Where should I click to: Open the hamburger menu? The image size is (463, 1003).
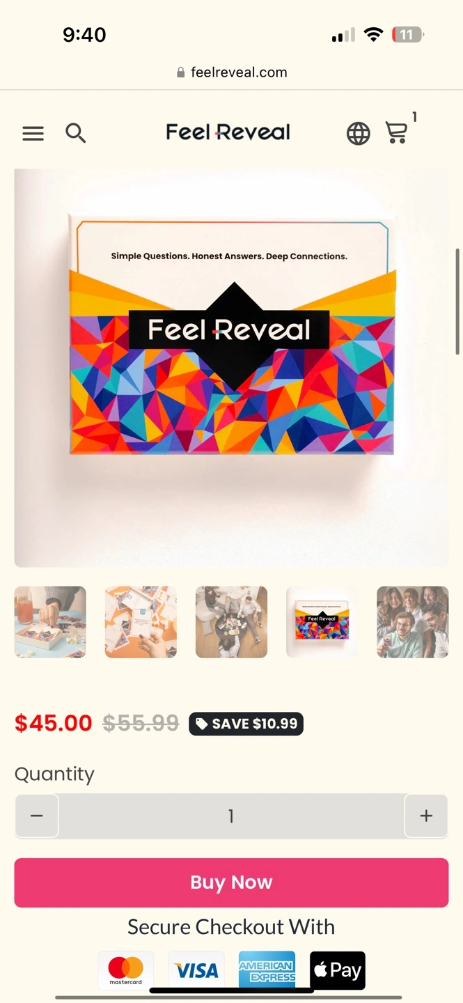tap(33, 133)
